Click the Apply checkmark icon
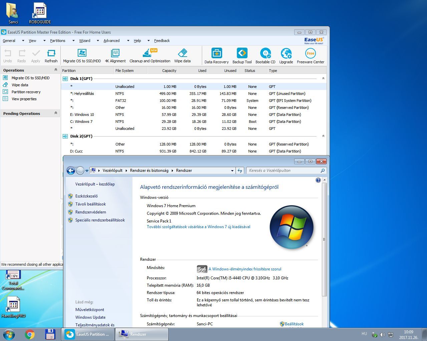The image size is (427, 341). coord(36,56)
